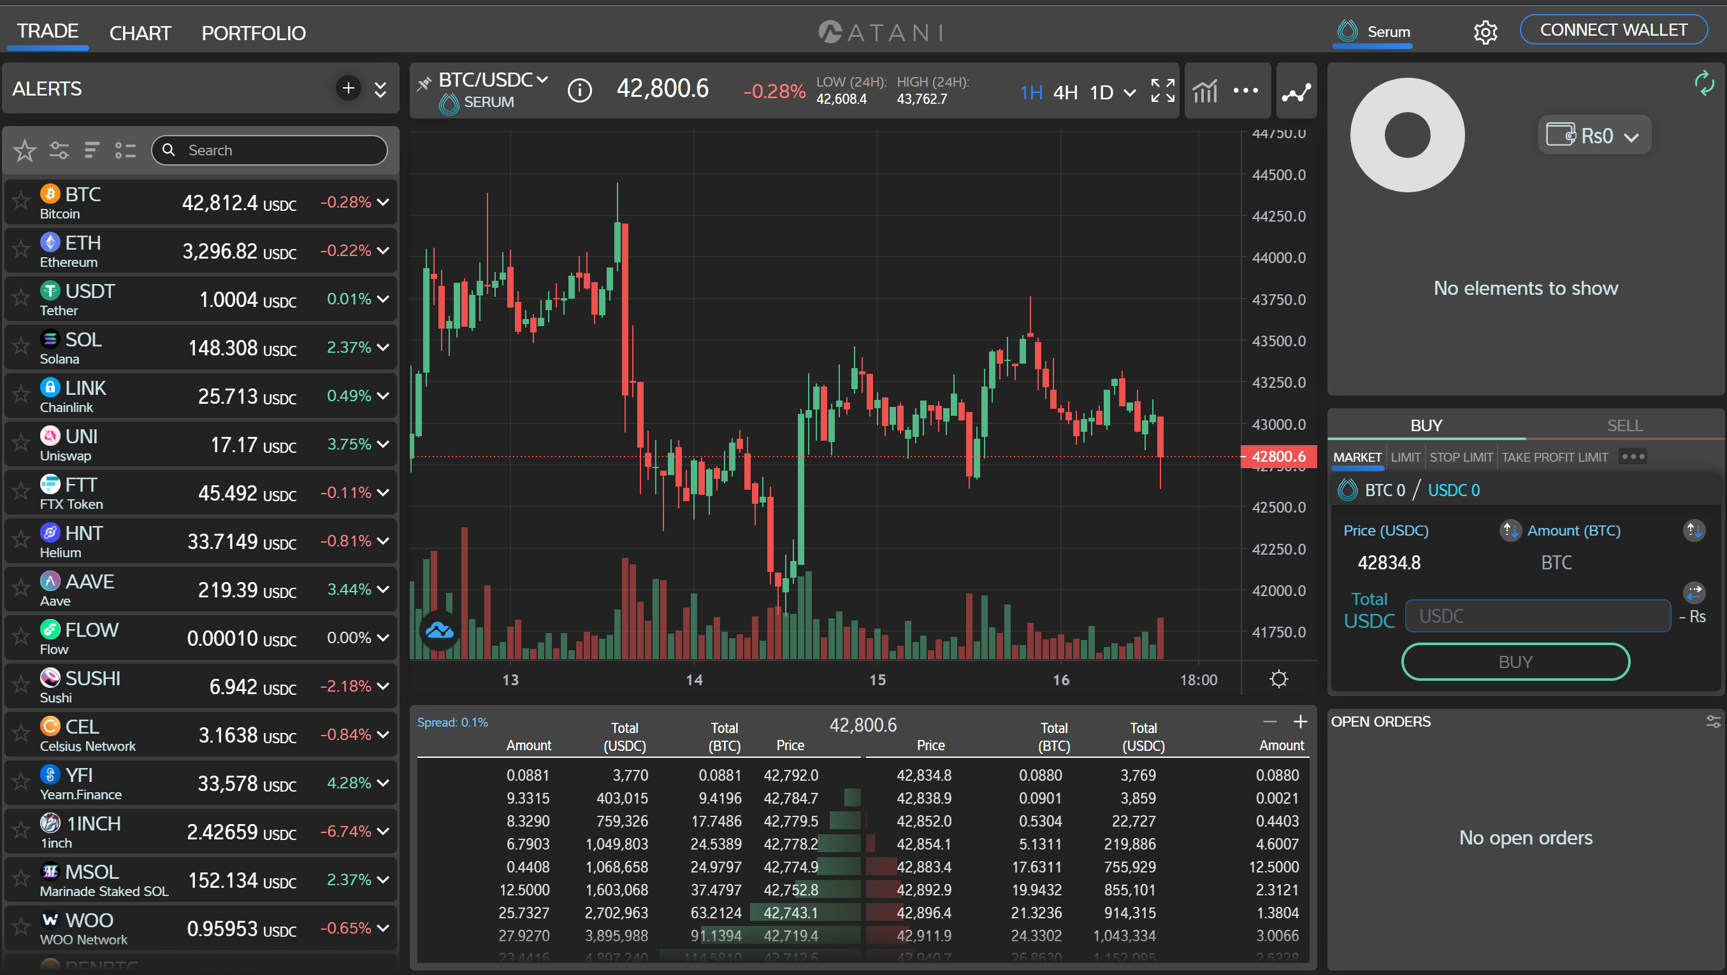Screen dimensions: 1727x975
Task: Click the market Search field
Action: coord(269,150)
